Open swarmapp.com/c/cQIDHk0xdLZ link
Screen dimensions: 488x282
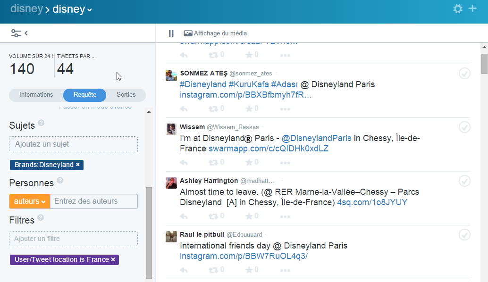(268, 149)
